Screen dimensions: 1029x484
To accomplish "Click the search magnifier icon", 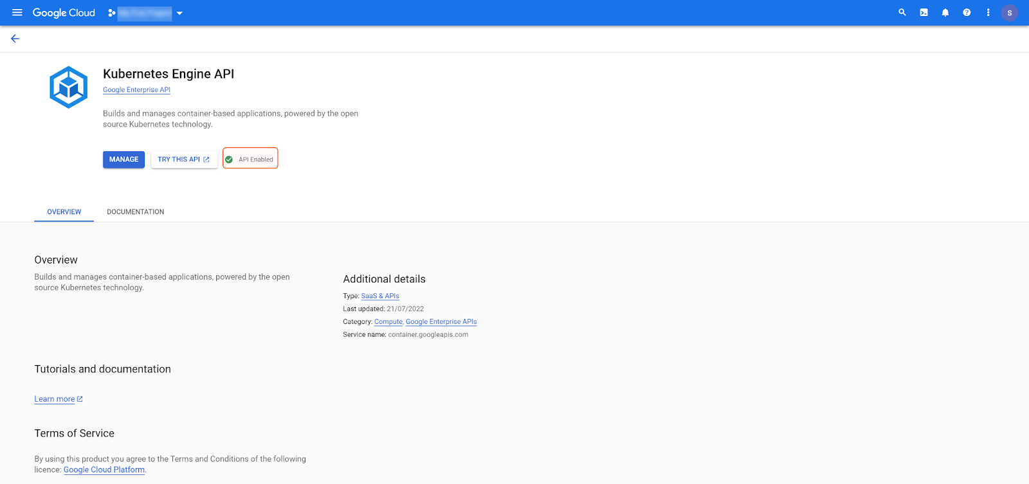I will (902, 12).
